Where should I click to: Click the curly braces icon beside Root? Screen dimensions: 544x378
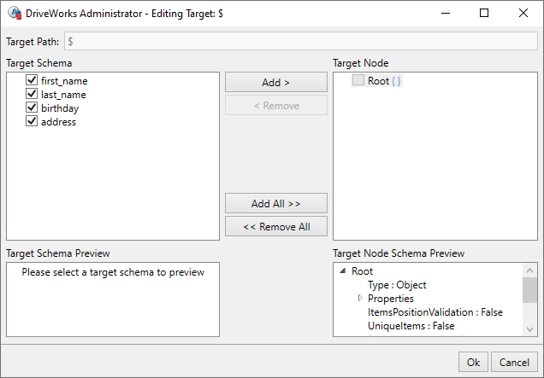(397, 81)
